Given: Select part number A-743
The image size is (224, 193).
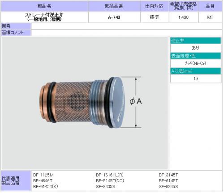Looking at the screenshot, I should point(114,17).
